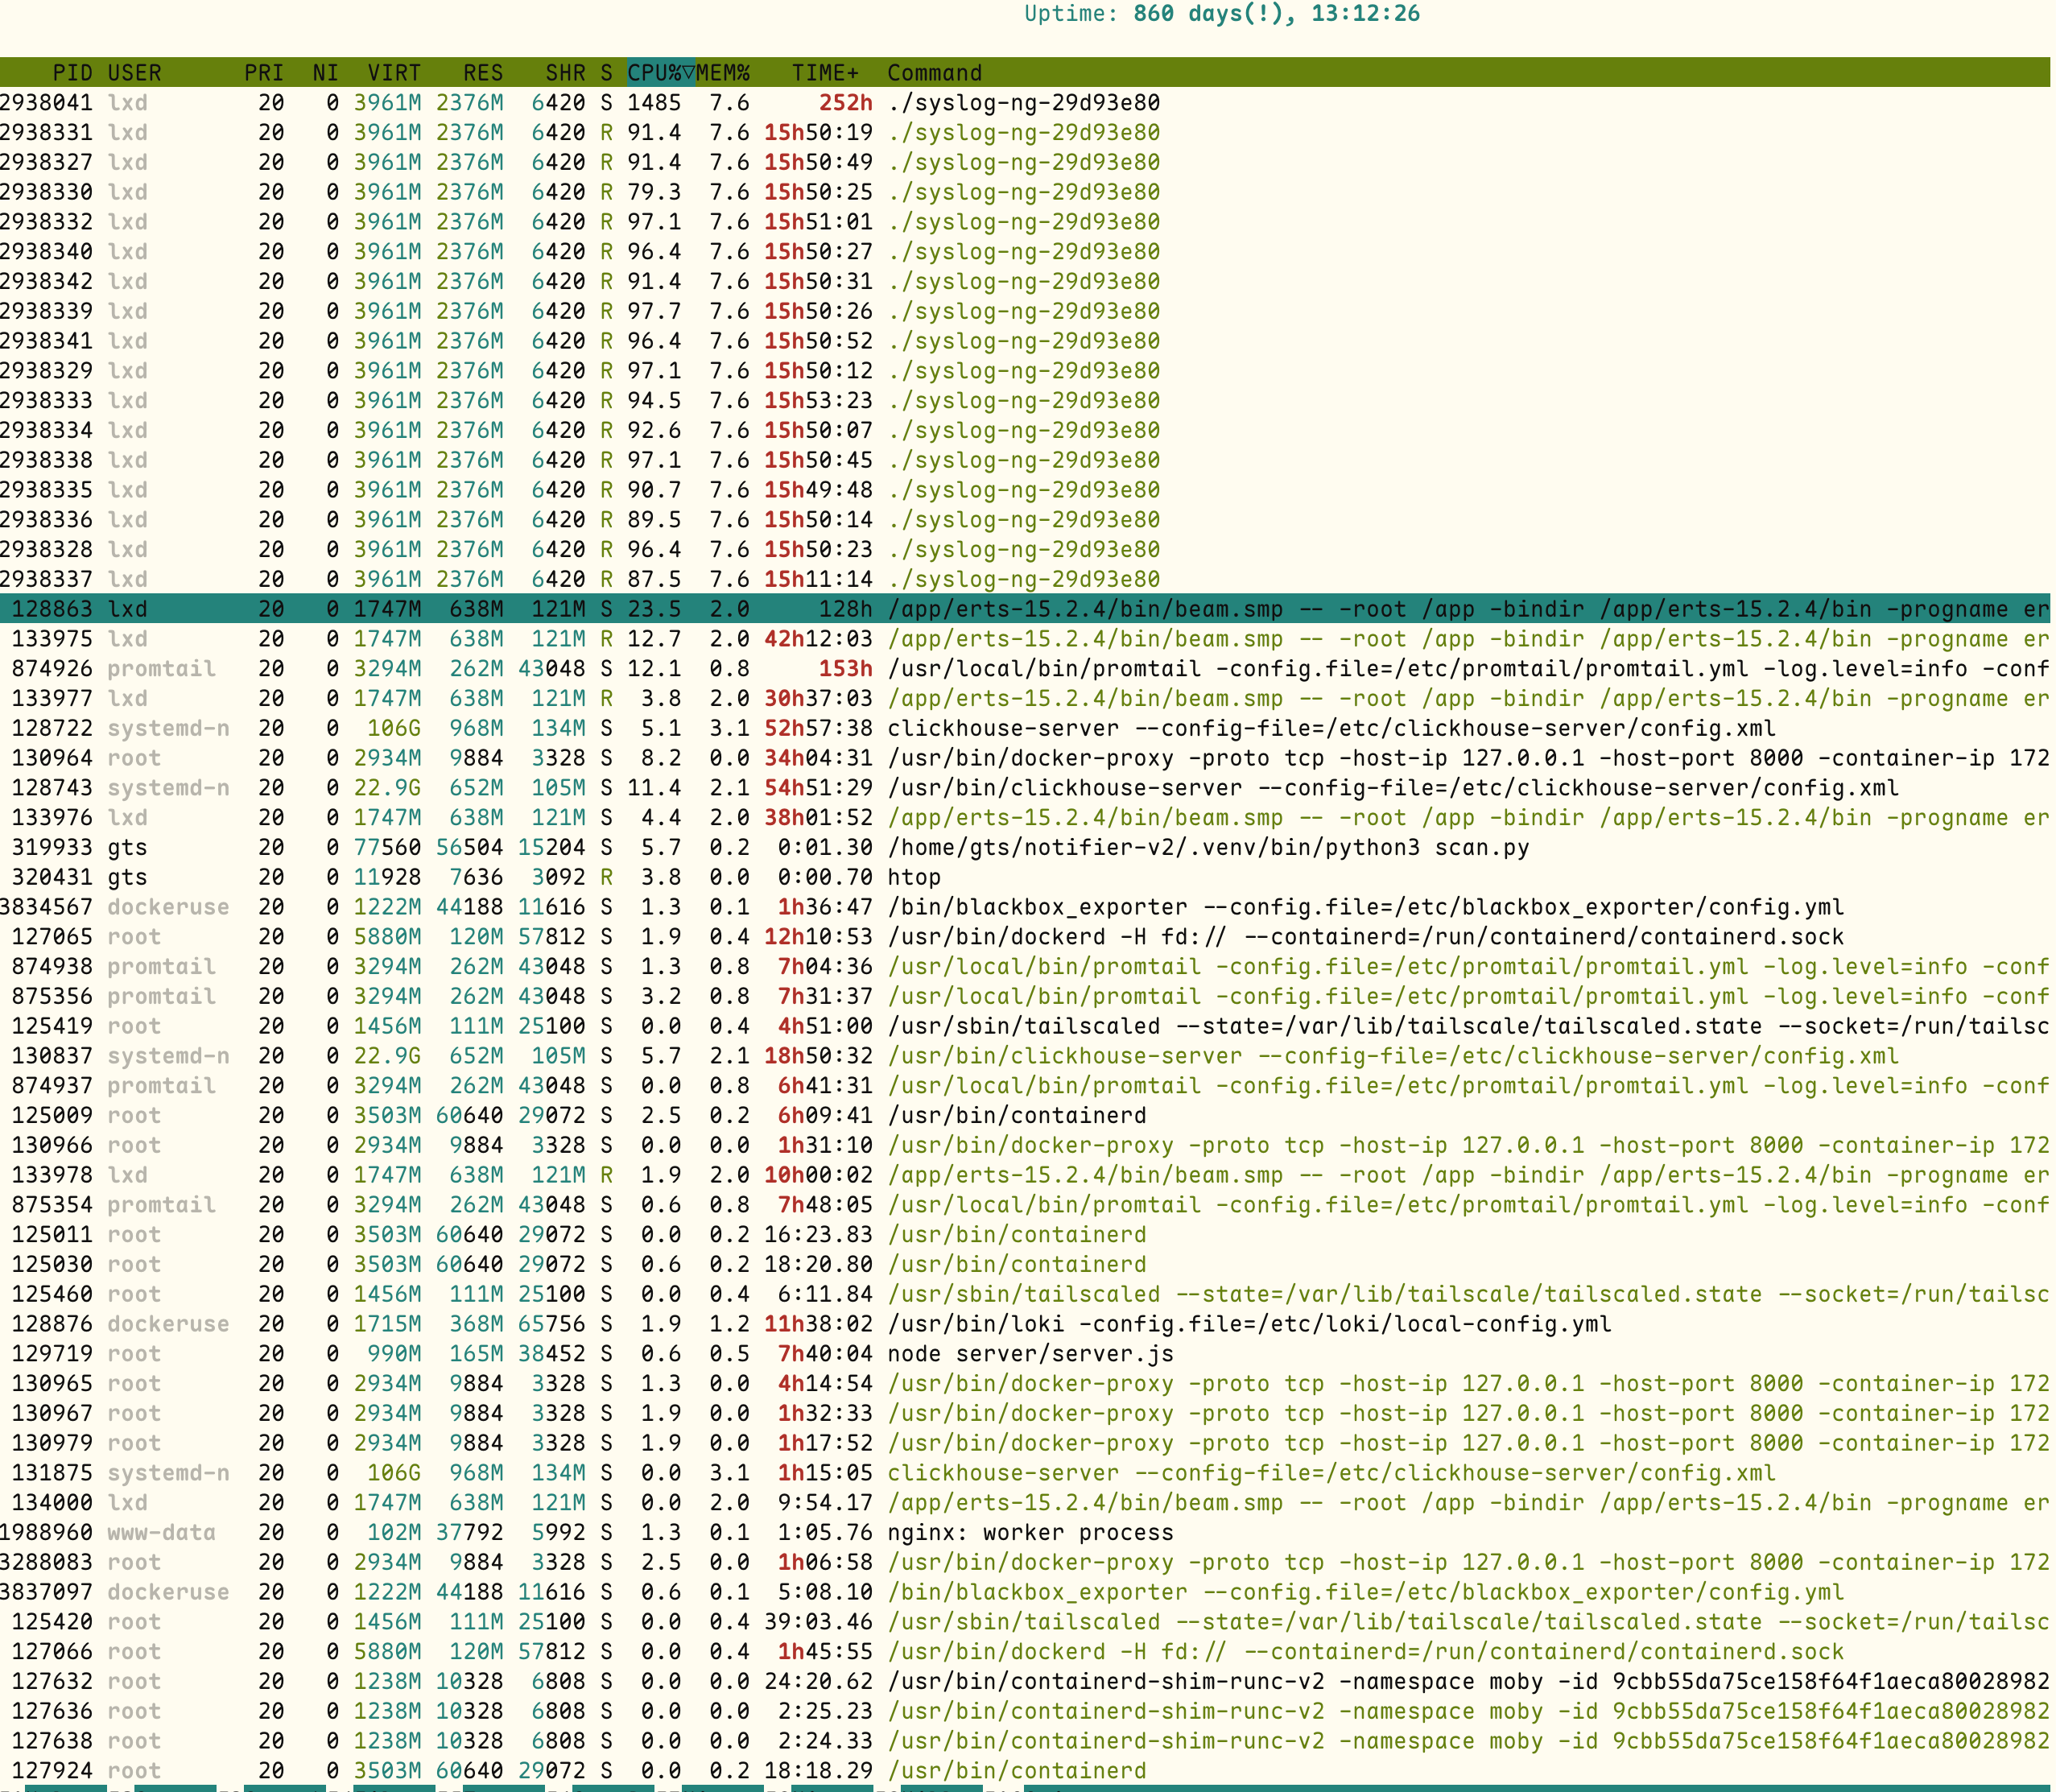Select syslog-ng row with PID 2938335
Screen dimensions: 2056x1792
coord(1025,490)
